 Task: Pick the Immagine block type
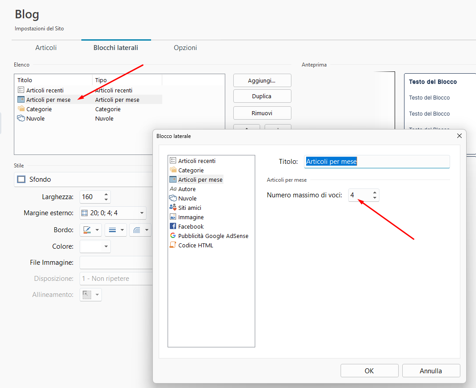pos(191,217)
